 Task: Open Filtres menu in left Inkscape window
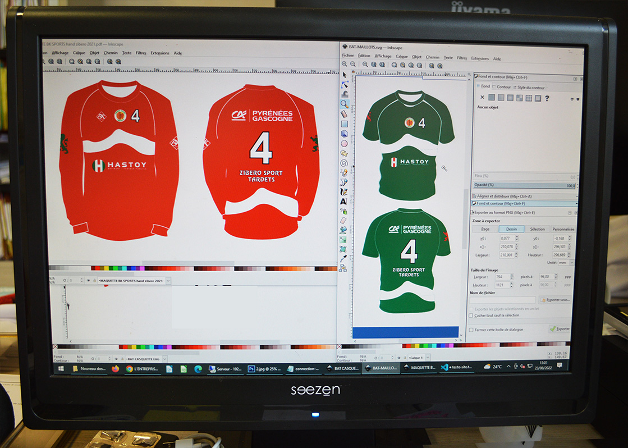140,53
